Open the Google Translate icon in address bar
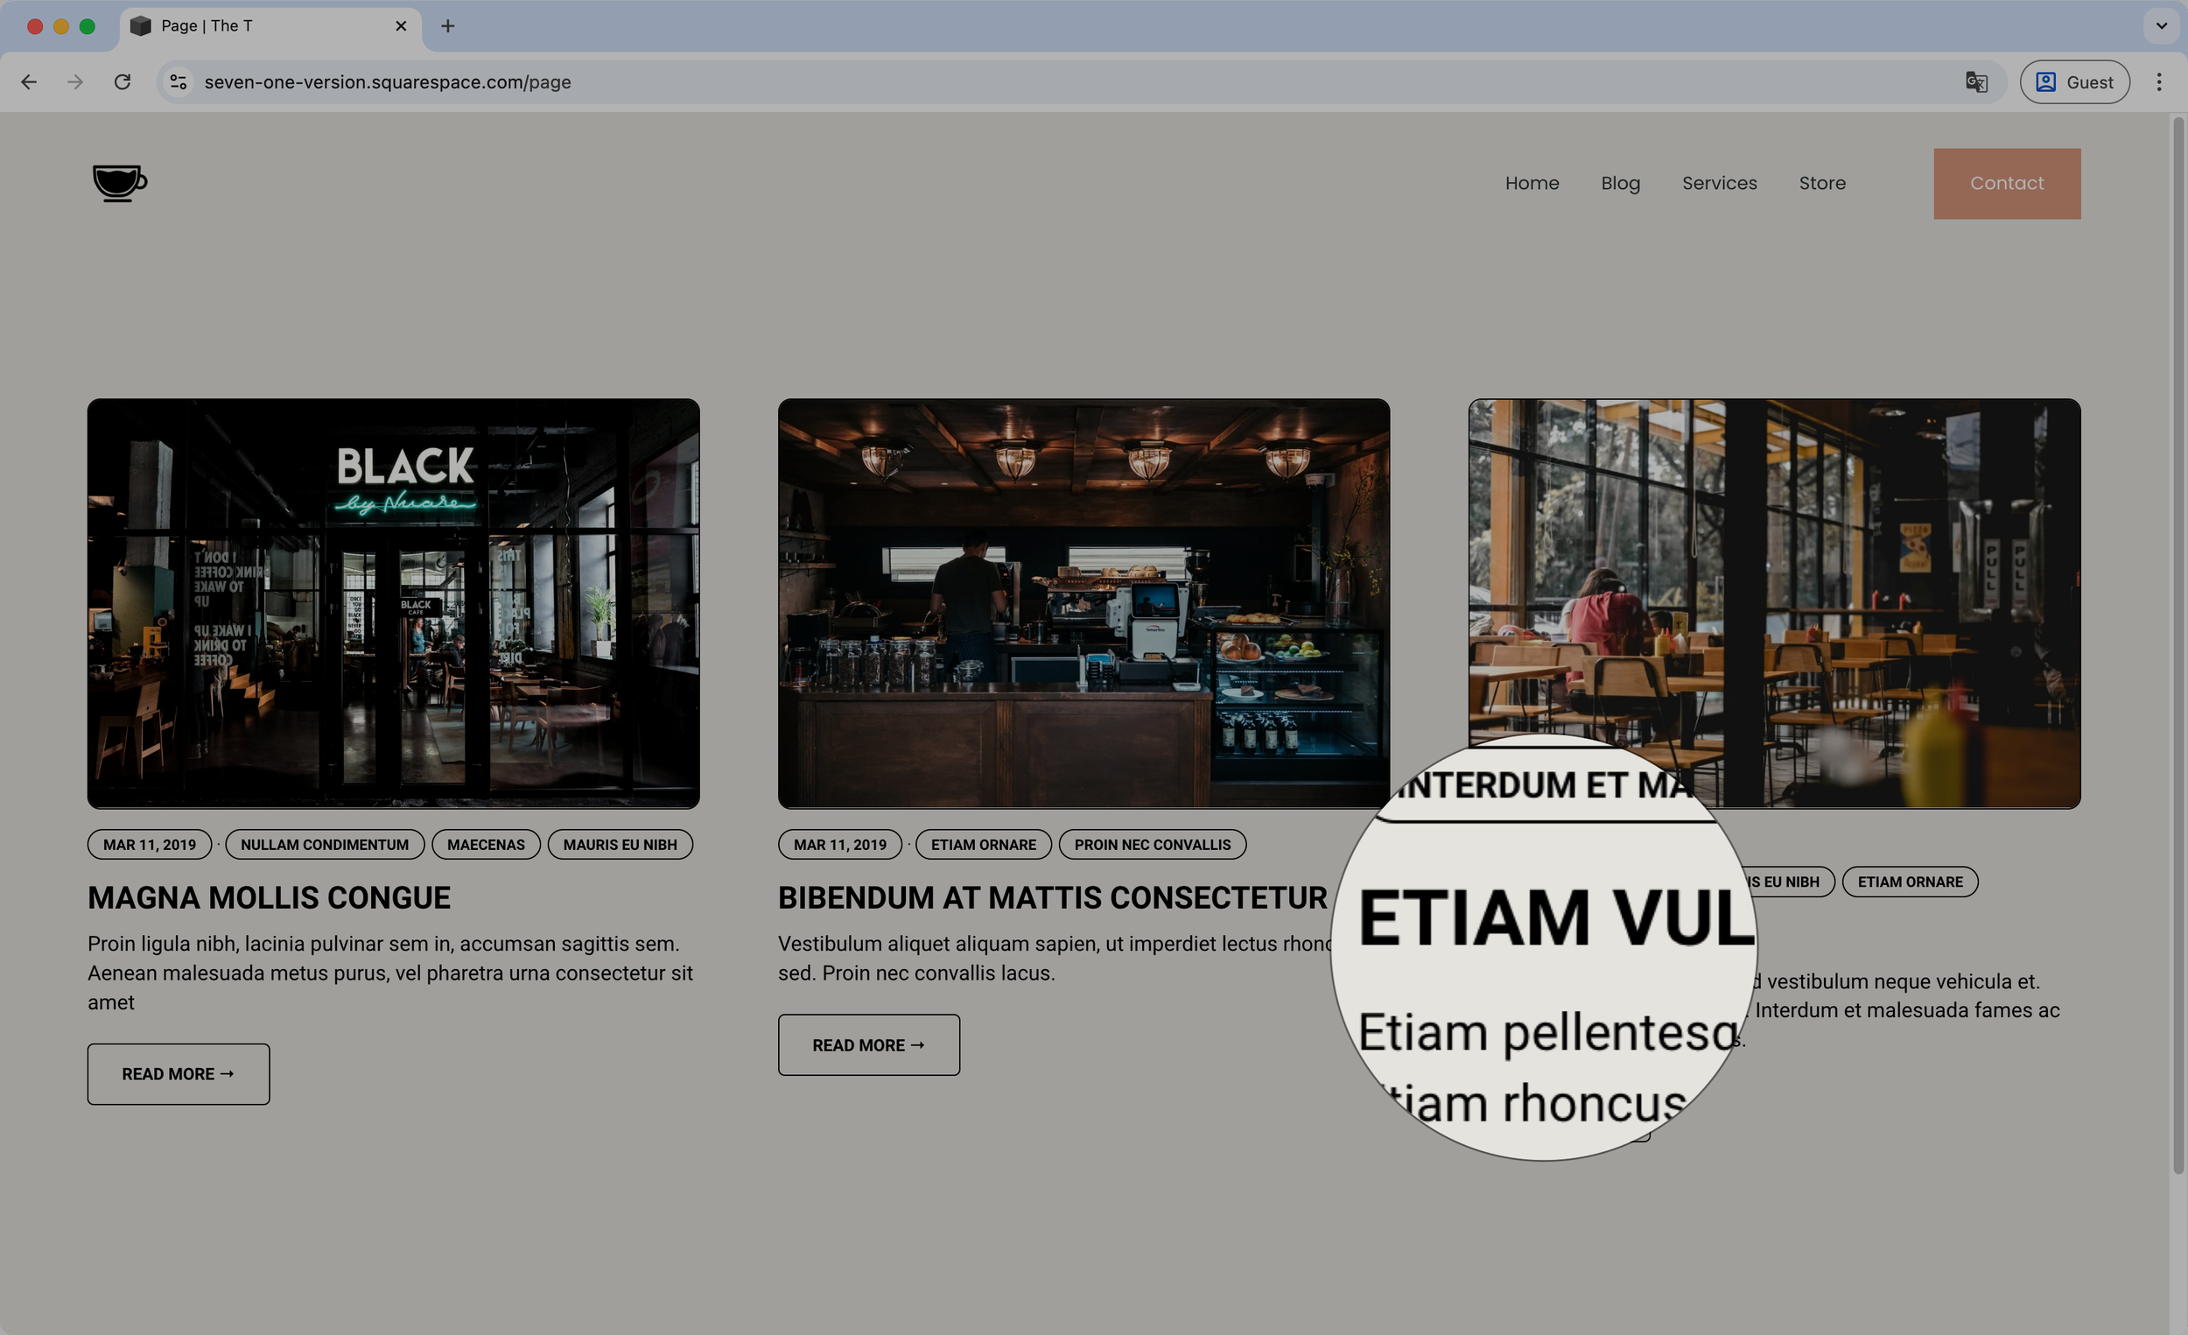 (x=1976, y=81)
